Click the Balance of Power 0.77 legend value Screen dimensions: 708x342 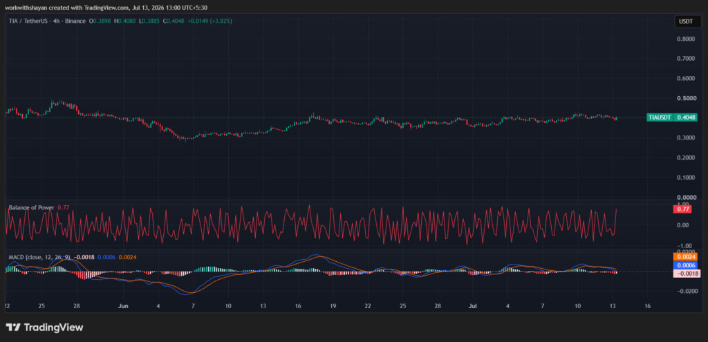click(x=62, y=207)
